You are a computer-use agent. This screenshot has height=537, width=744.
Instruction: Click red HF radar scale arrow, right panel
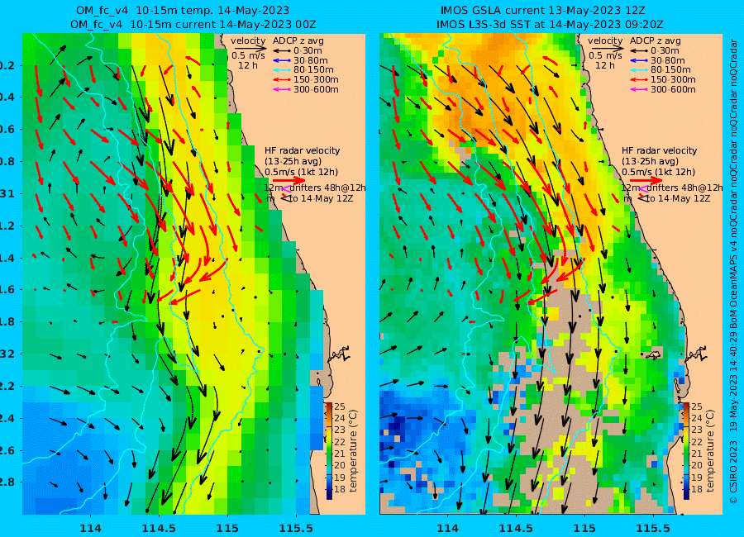pyautogui.click(x=646, y=180)
